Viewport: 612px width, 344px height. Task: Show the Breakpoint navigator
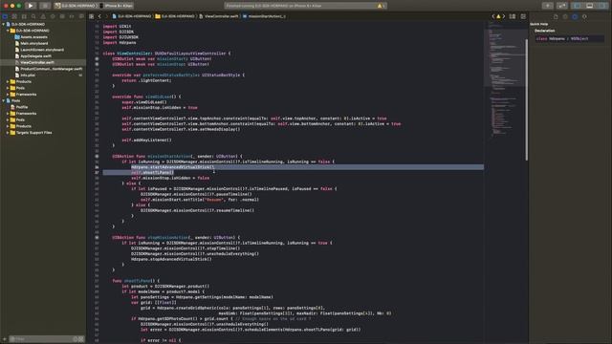point(72,16)
